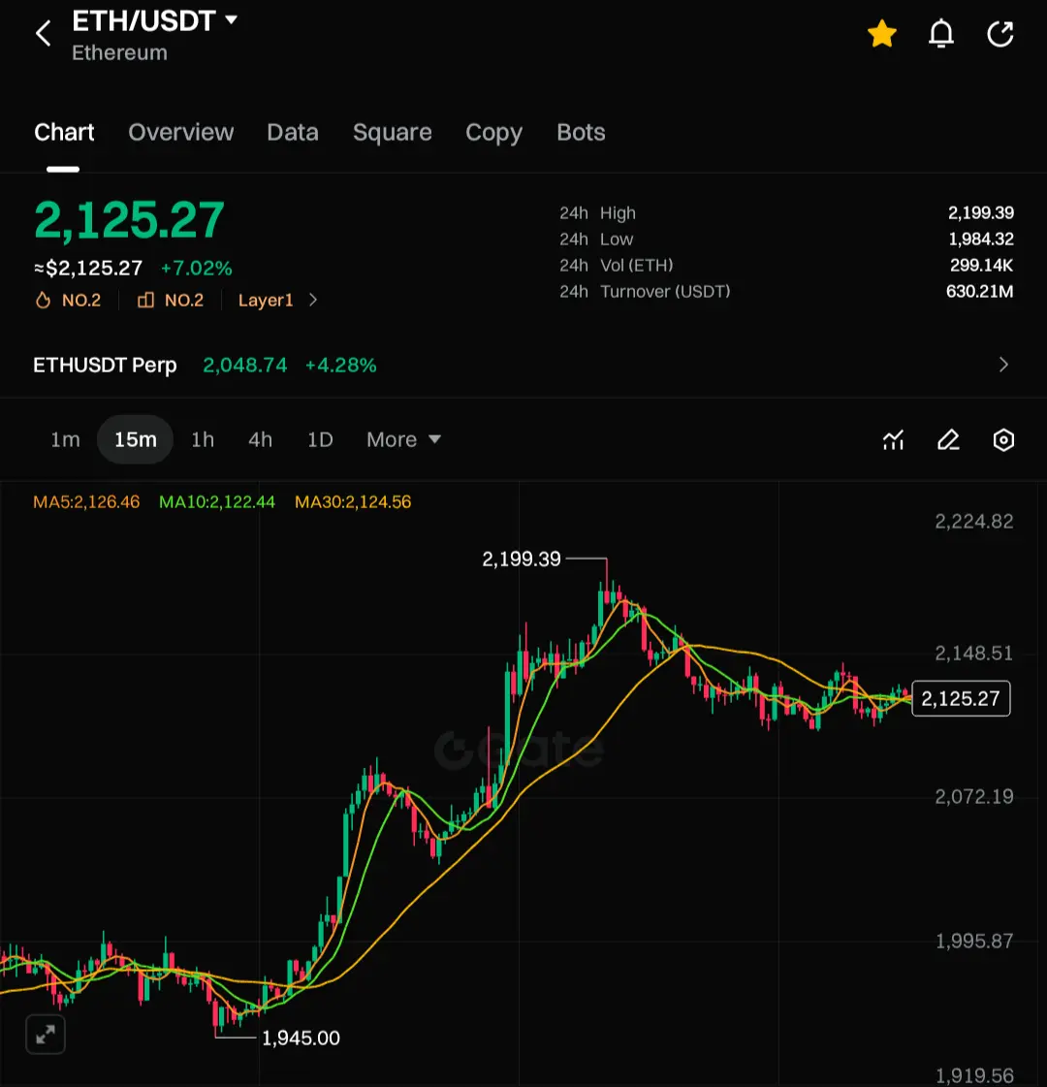The width and height of the screenshot is (1047, 1087).
Task: Tap the 24h Turnover value 630.21M
Action: tap(980, 291)
